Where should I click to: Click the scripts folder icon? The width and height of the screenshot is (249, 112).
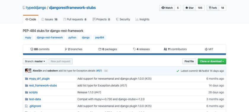coord(26,92)
